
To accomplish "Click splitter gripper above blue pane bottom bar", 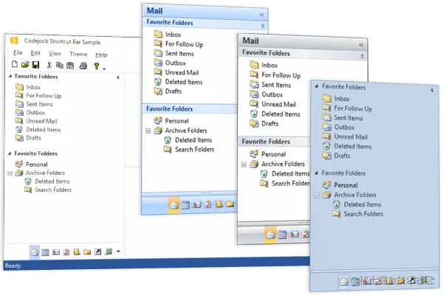I will tap(206, 193).
